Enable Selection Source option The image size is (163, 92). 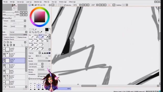[3, 39]
